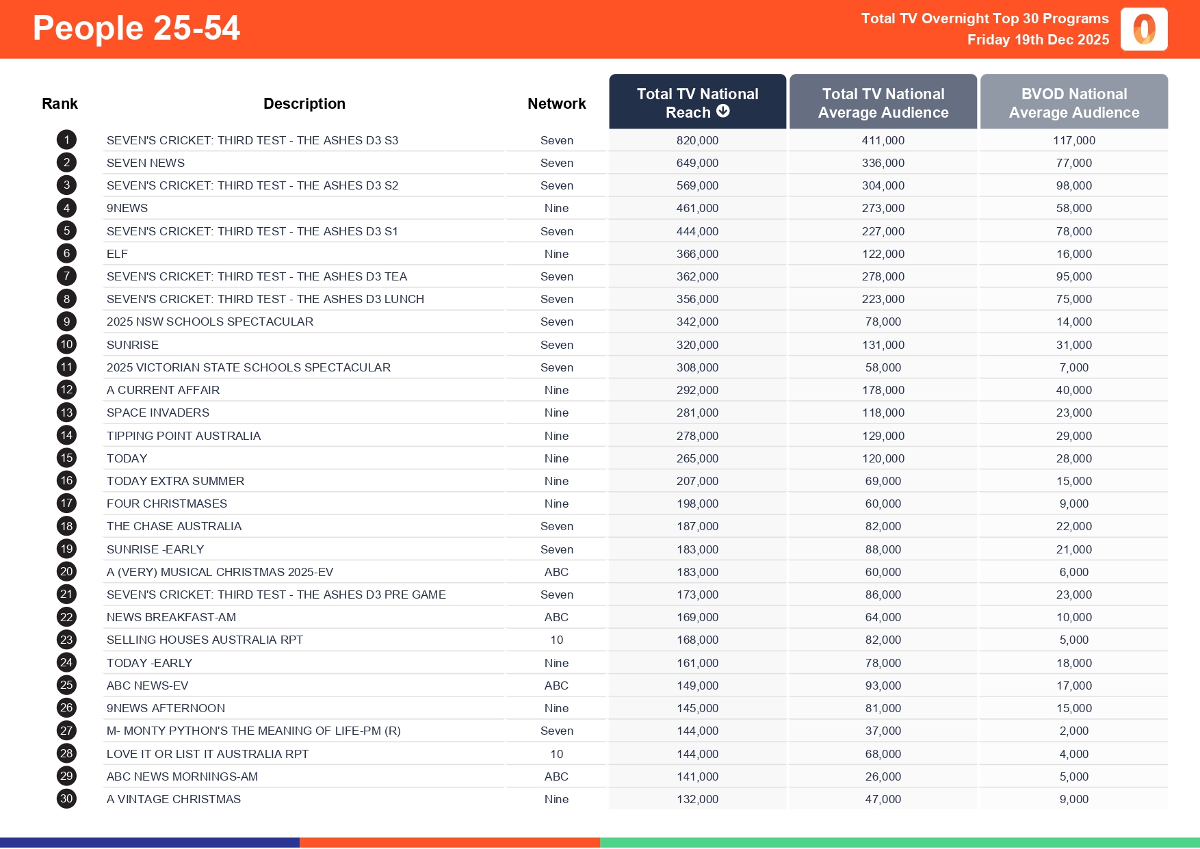Select the rank 1 badge beside SEVEN'S CRICKET D3 S3
The height and width of the screenshot is (849, 1200).
click(x=66, y=140)
